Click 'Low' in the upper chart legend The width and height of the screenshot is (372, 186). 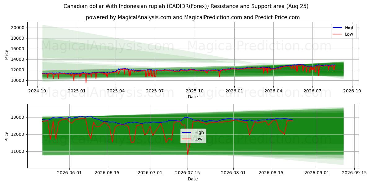[349, 34]
